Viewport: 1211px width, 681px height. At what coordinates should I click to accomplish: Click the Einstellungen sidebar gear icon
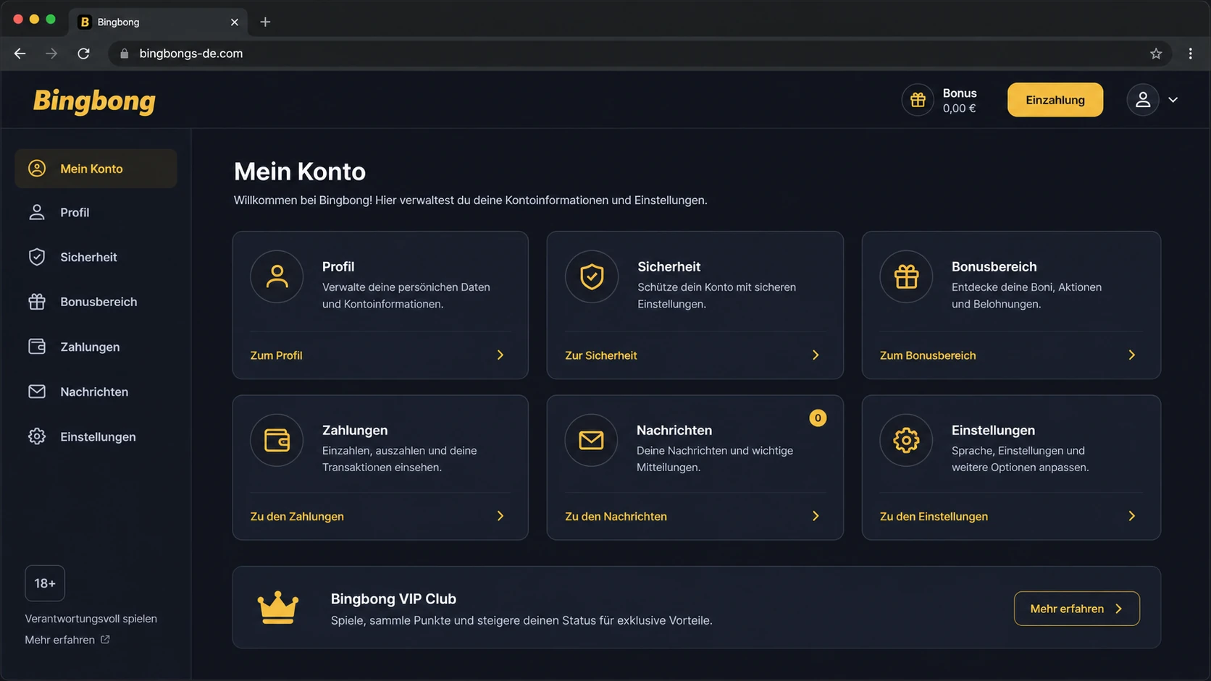[x=37, y=436]
